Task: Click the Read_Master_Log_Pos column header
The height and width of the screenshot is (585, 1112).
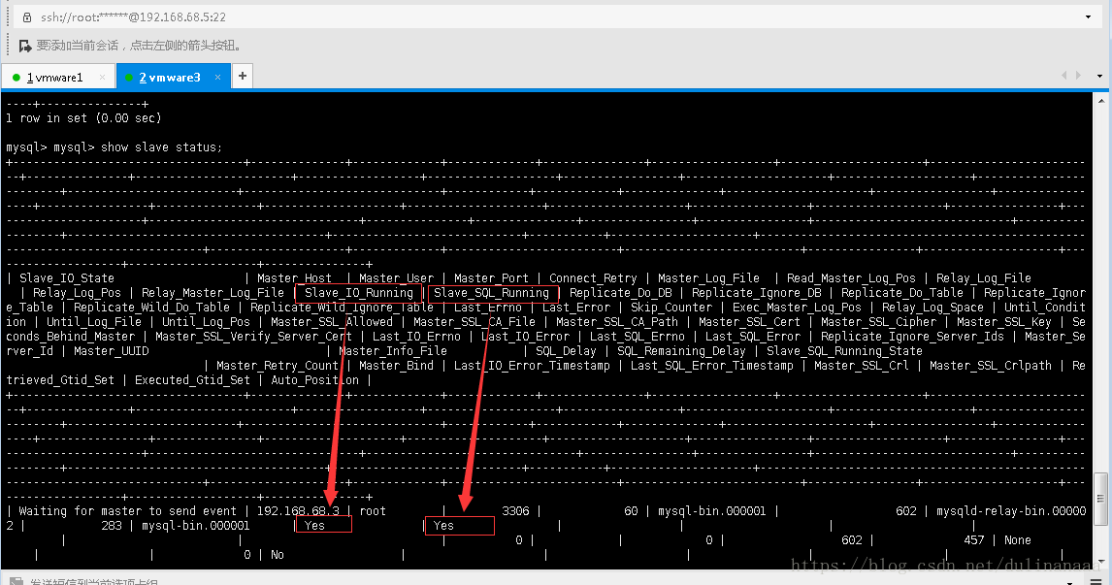Action: pos(851,278)
